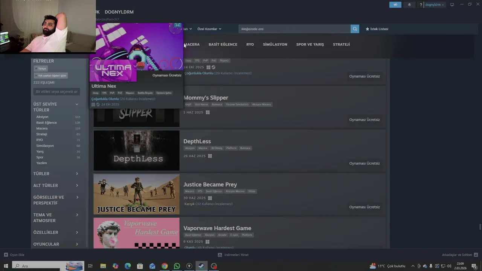Viewport: 482px width, 271px height.
Task: Open Justice Became Prey thumbnail image
Action: click(136, 194)
